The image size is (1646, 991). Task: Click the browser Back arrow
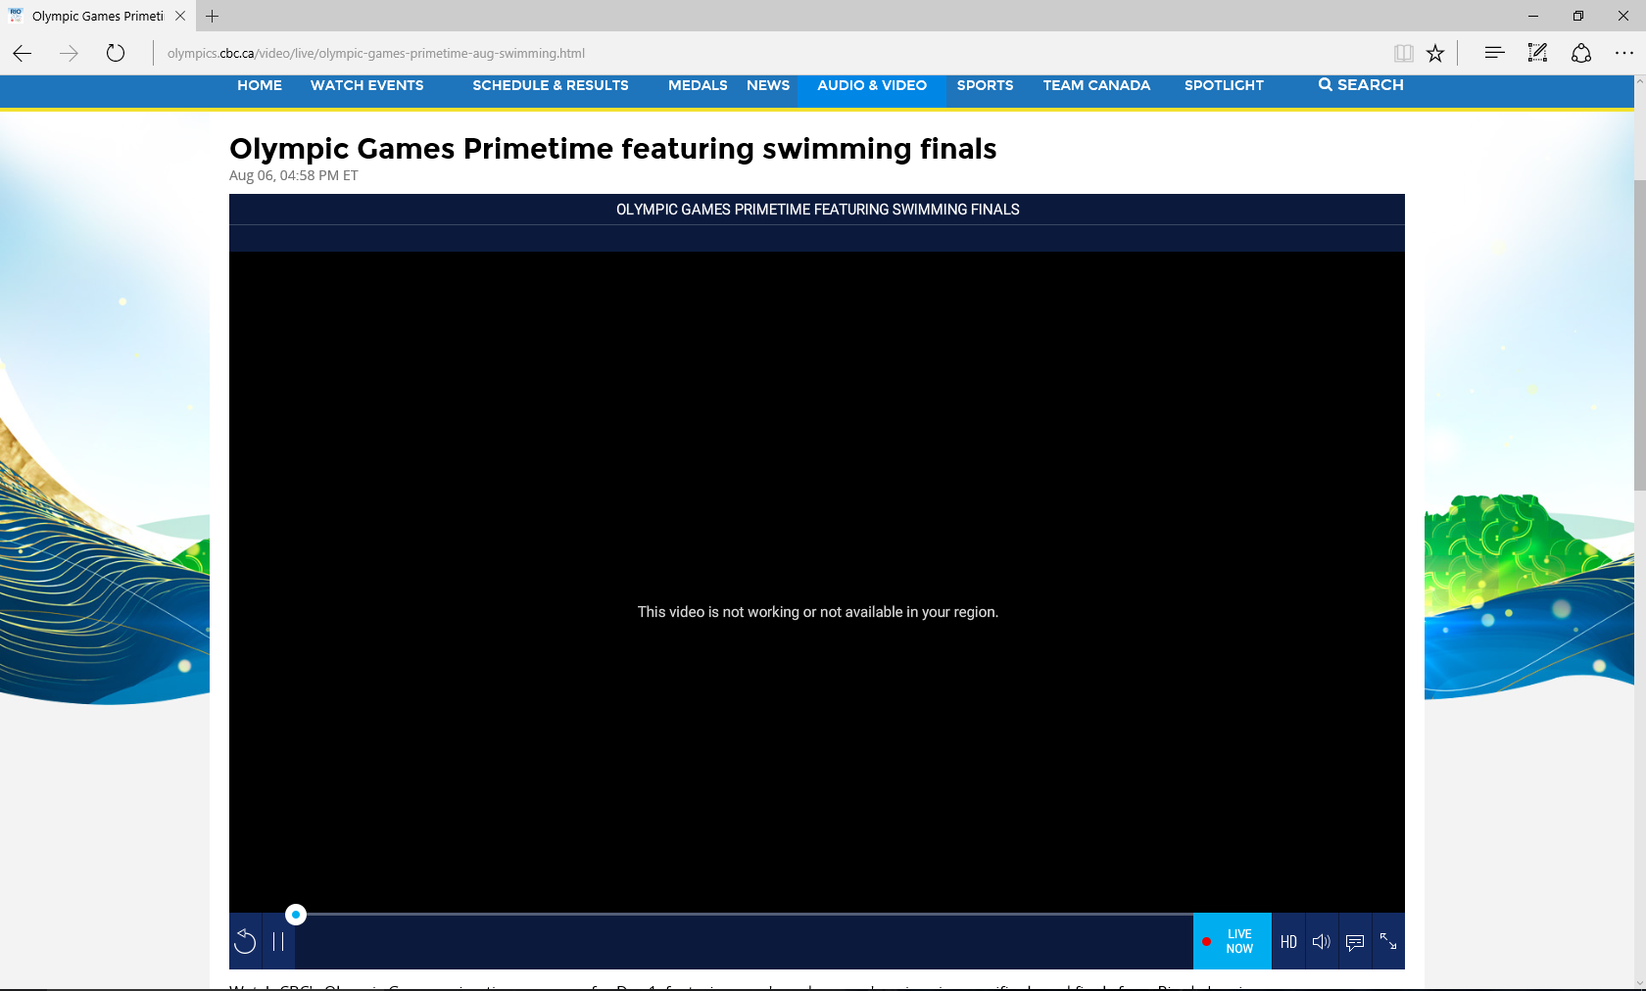click(23, 53)
